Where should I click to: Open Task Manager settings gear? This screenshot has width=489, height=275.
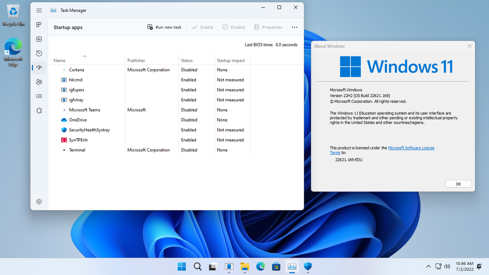coord(39,201)
